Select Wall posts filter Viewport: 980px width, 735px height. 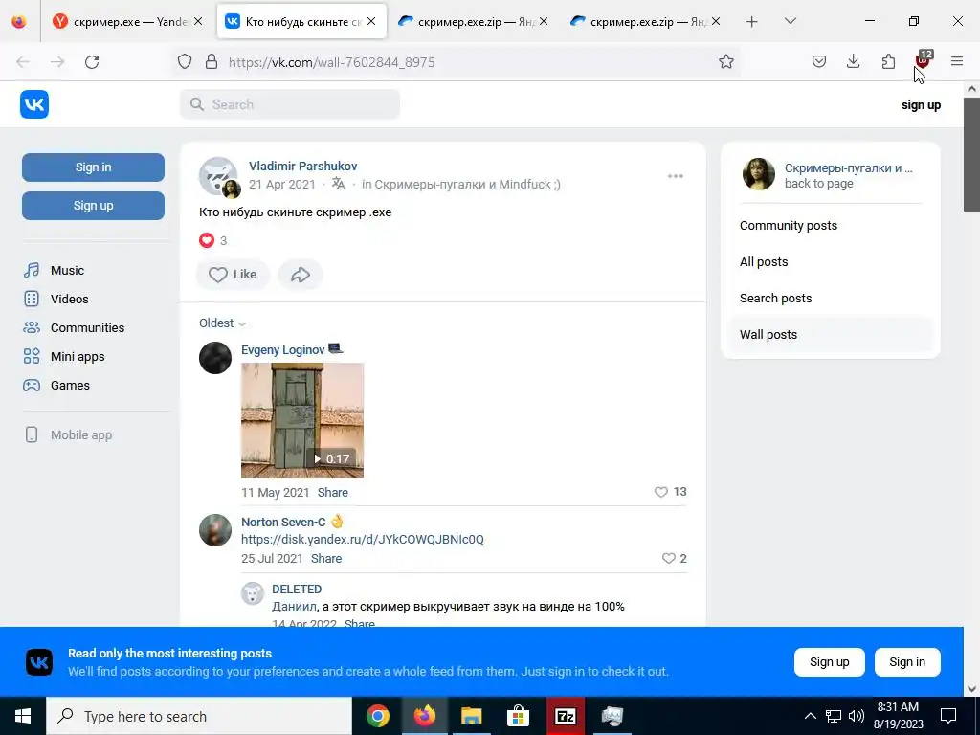point(831,334)
